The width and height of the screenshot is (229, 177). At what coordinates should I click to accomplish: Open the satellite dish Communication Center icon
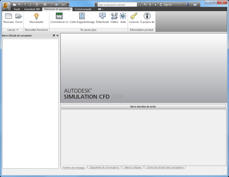pos(150,4)
